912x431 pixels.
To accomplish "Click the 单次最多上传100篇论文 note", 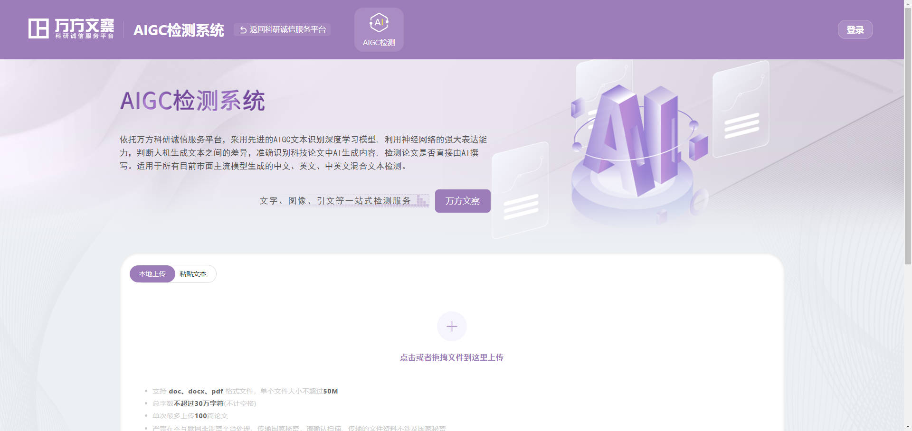I will [190, 416].
